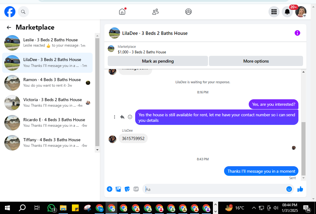Image resolution: width=316 pixels, height=214 pixels.
Task: Open the notifications bell
Action: pos(287,12)
